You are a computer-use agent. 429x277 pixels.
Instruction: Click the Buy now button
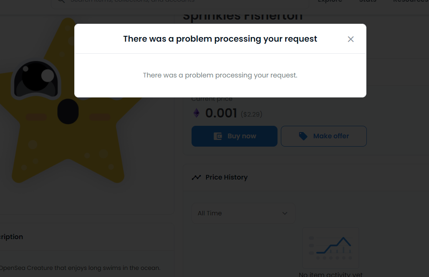click(x=234, y=136)
